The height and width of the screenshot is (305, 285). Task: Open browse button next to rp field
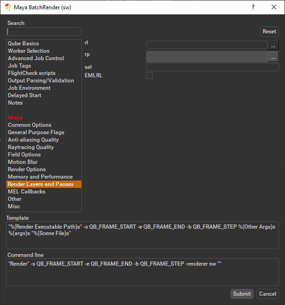pos(273,57)
